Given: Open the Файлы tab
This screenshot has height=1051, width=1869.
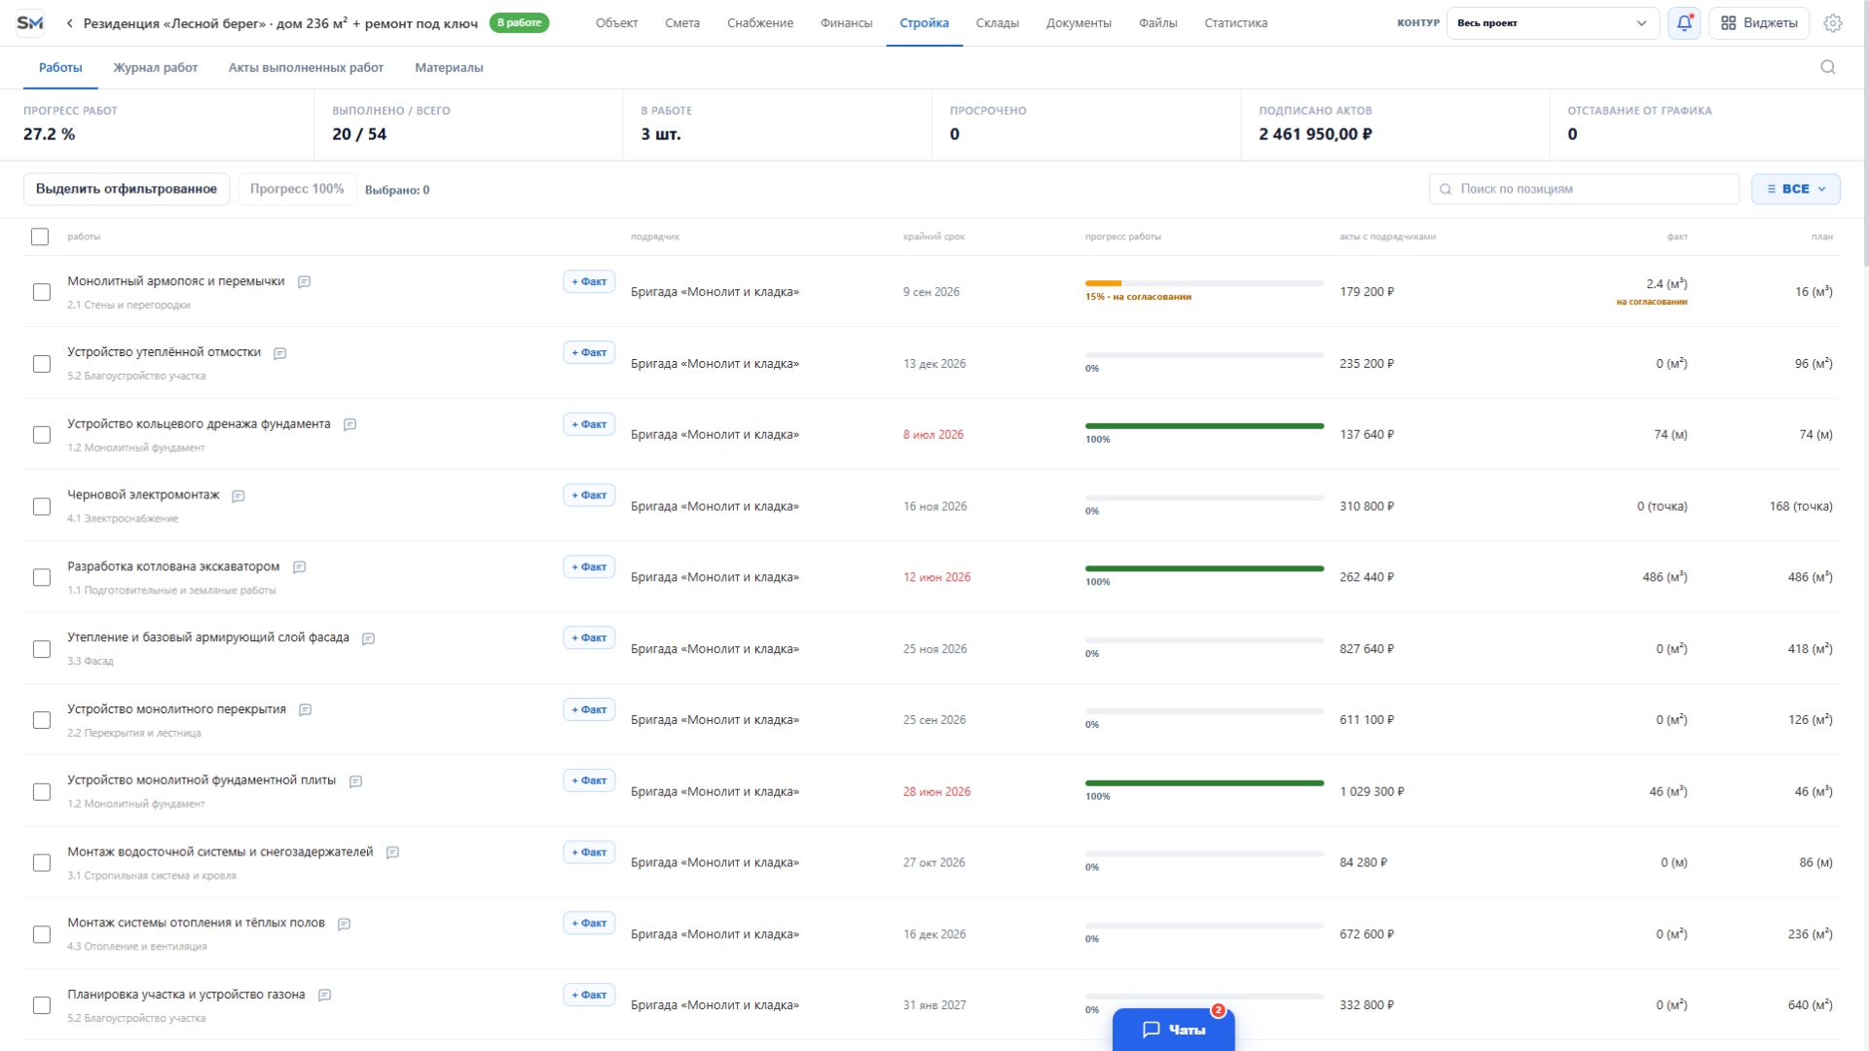Looking at the screenshot, I should click(x=1157, y=23).
